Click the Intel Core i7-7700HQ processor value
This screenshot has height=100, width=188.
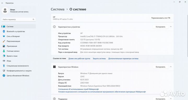[101, 36]
